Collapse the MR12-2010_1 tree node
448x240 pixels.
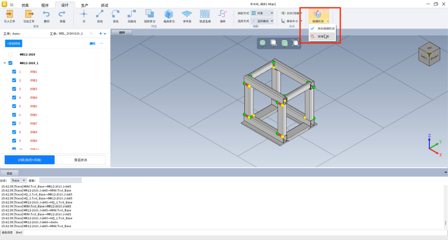pos(5,63)
